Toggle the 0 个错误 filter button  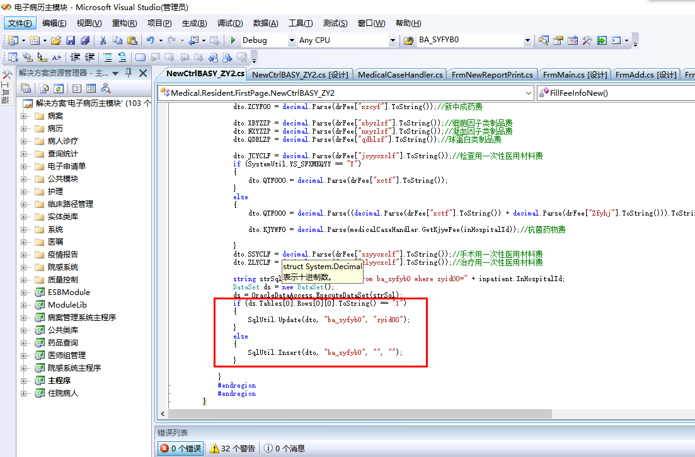(180, 449)
